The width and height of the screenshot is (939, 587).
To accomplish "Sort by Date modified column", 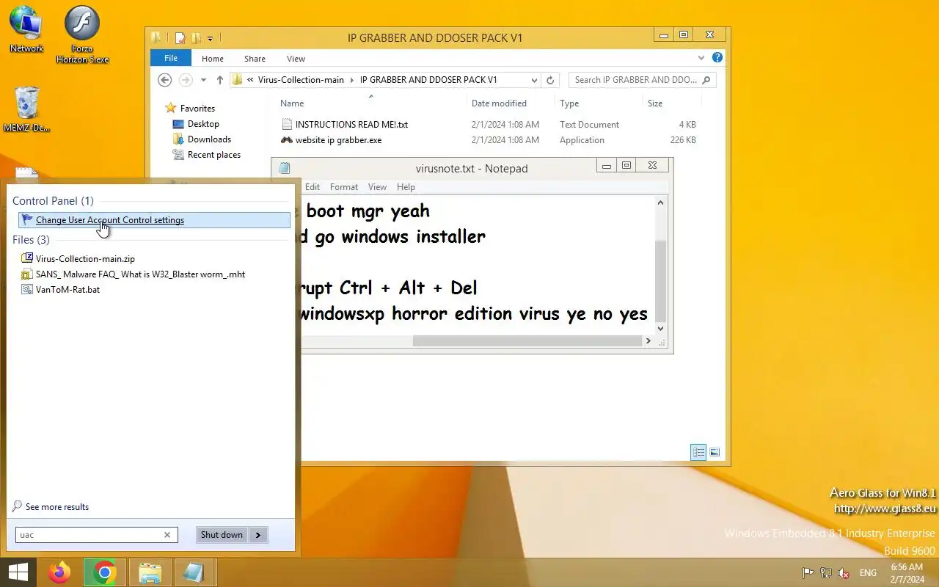I will click(499, 103).
